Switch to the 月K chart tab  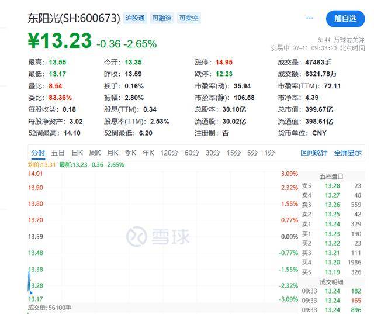[113, 153]
